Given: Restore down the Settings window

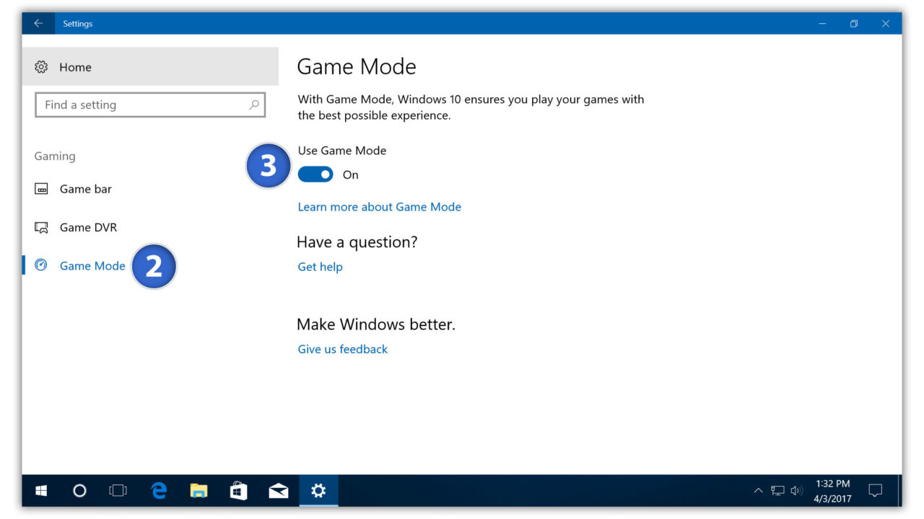Looking at the screenshot, I should pos(854,24).
